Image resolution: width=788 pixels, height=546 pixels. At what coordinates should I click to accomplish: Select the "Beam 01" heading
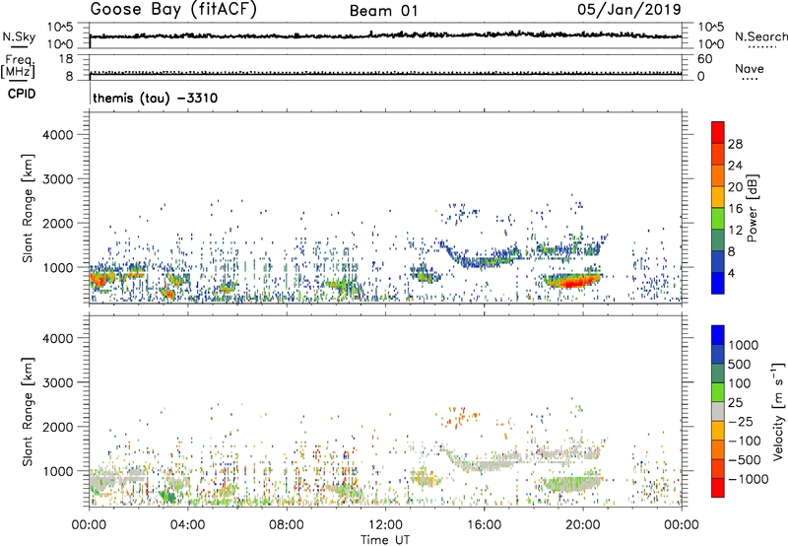click(384, 11)
